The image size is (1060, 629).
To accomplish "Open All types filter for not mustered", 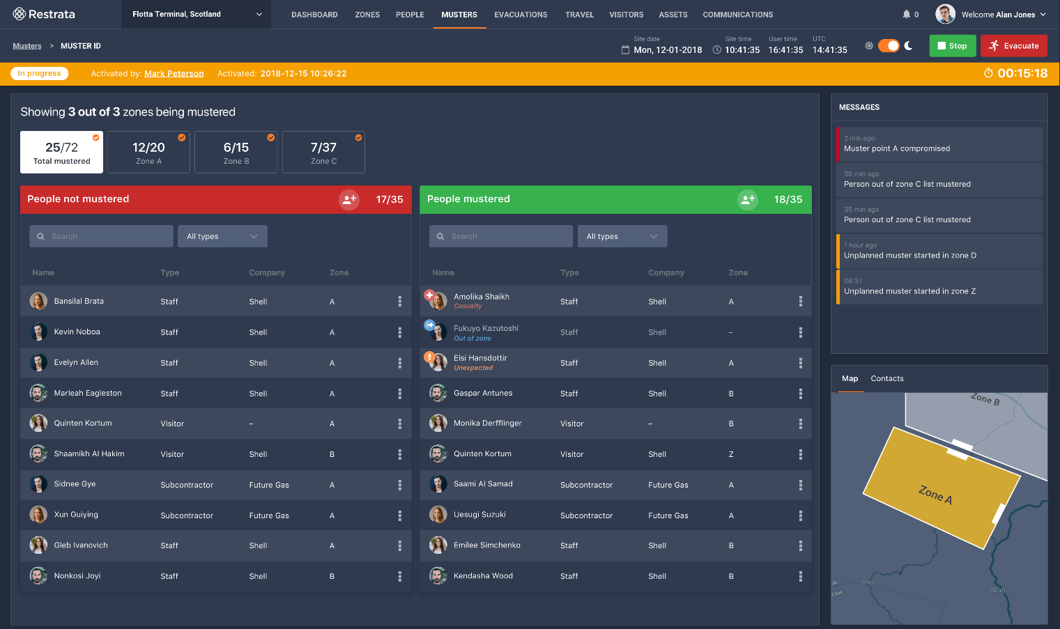I will pos(222,236).
